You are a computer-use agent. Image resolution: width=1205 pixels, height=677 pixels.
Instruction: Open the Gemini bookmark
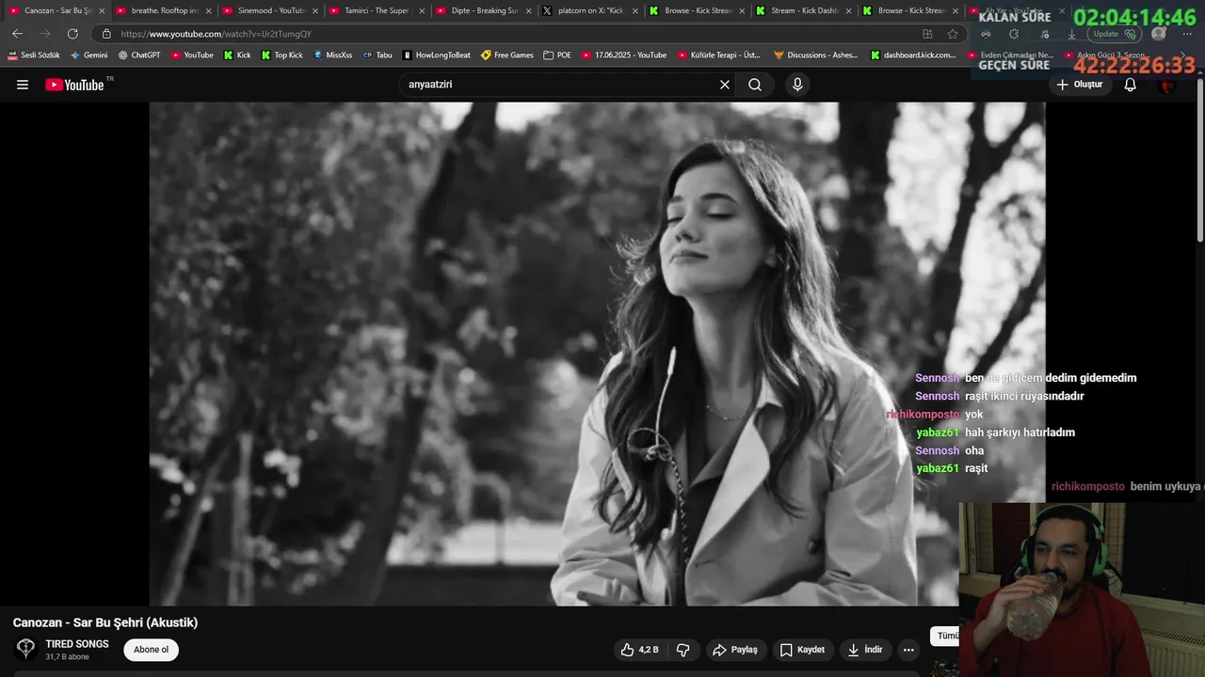(89, 55)
